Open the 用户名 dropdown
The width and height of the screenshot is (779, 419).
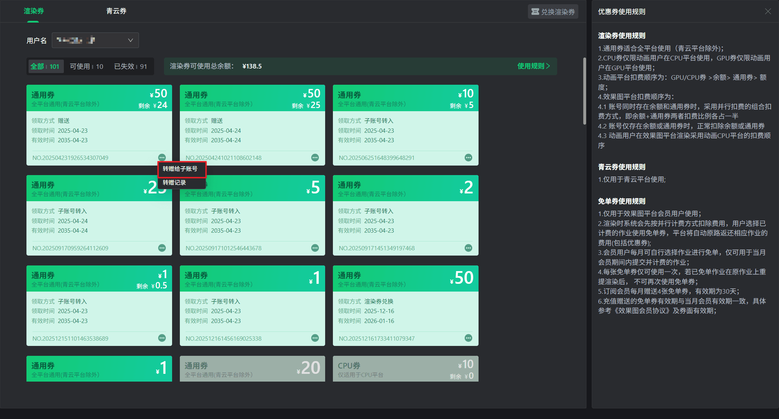pos(95,40)
